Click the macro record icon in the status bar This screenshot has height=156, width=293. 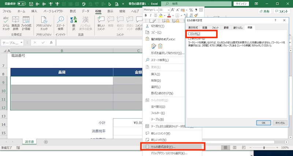18,148
